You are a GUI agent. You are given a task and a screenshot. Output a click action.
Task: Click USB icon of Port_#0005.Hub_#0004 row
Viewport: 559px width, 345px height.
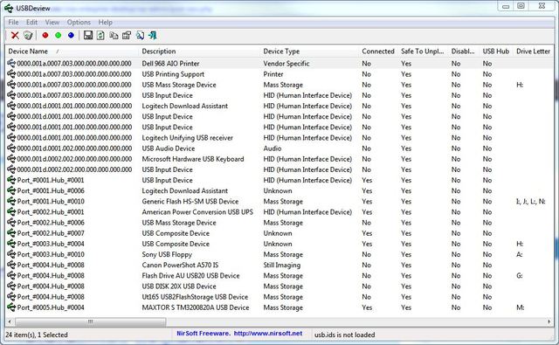[11, 307]
